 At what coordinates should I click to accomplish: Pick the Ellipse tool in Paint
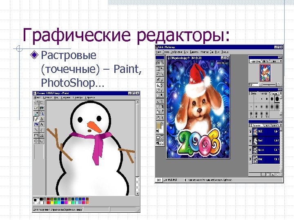[36, 141]
